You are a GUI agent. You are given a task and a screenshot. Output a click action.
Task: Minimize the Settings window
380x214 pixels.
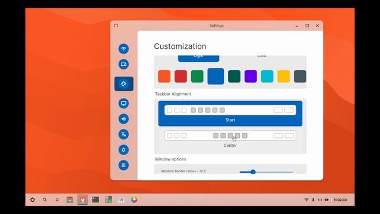(x=297, y=26)
